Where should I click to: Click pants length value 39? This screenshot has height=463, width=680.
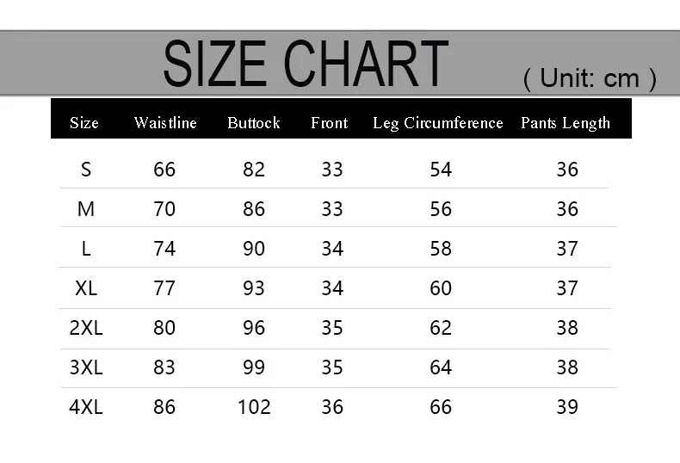pyautogui.click(x=567, y=407)
